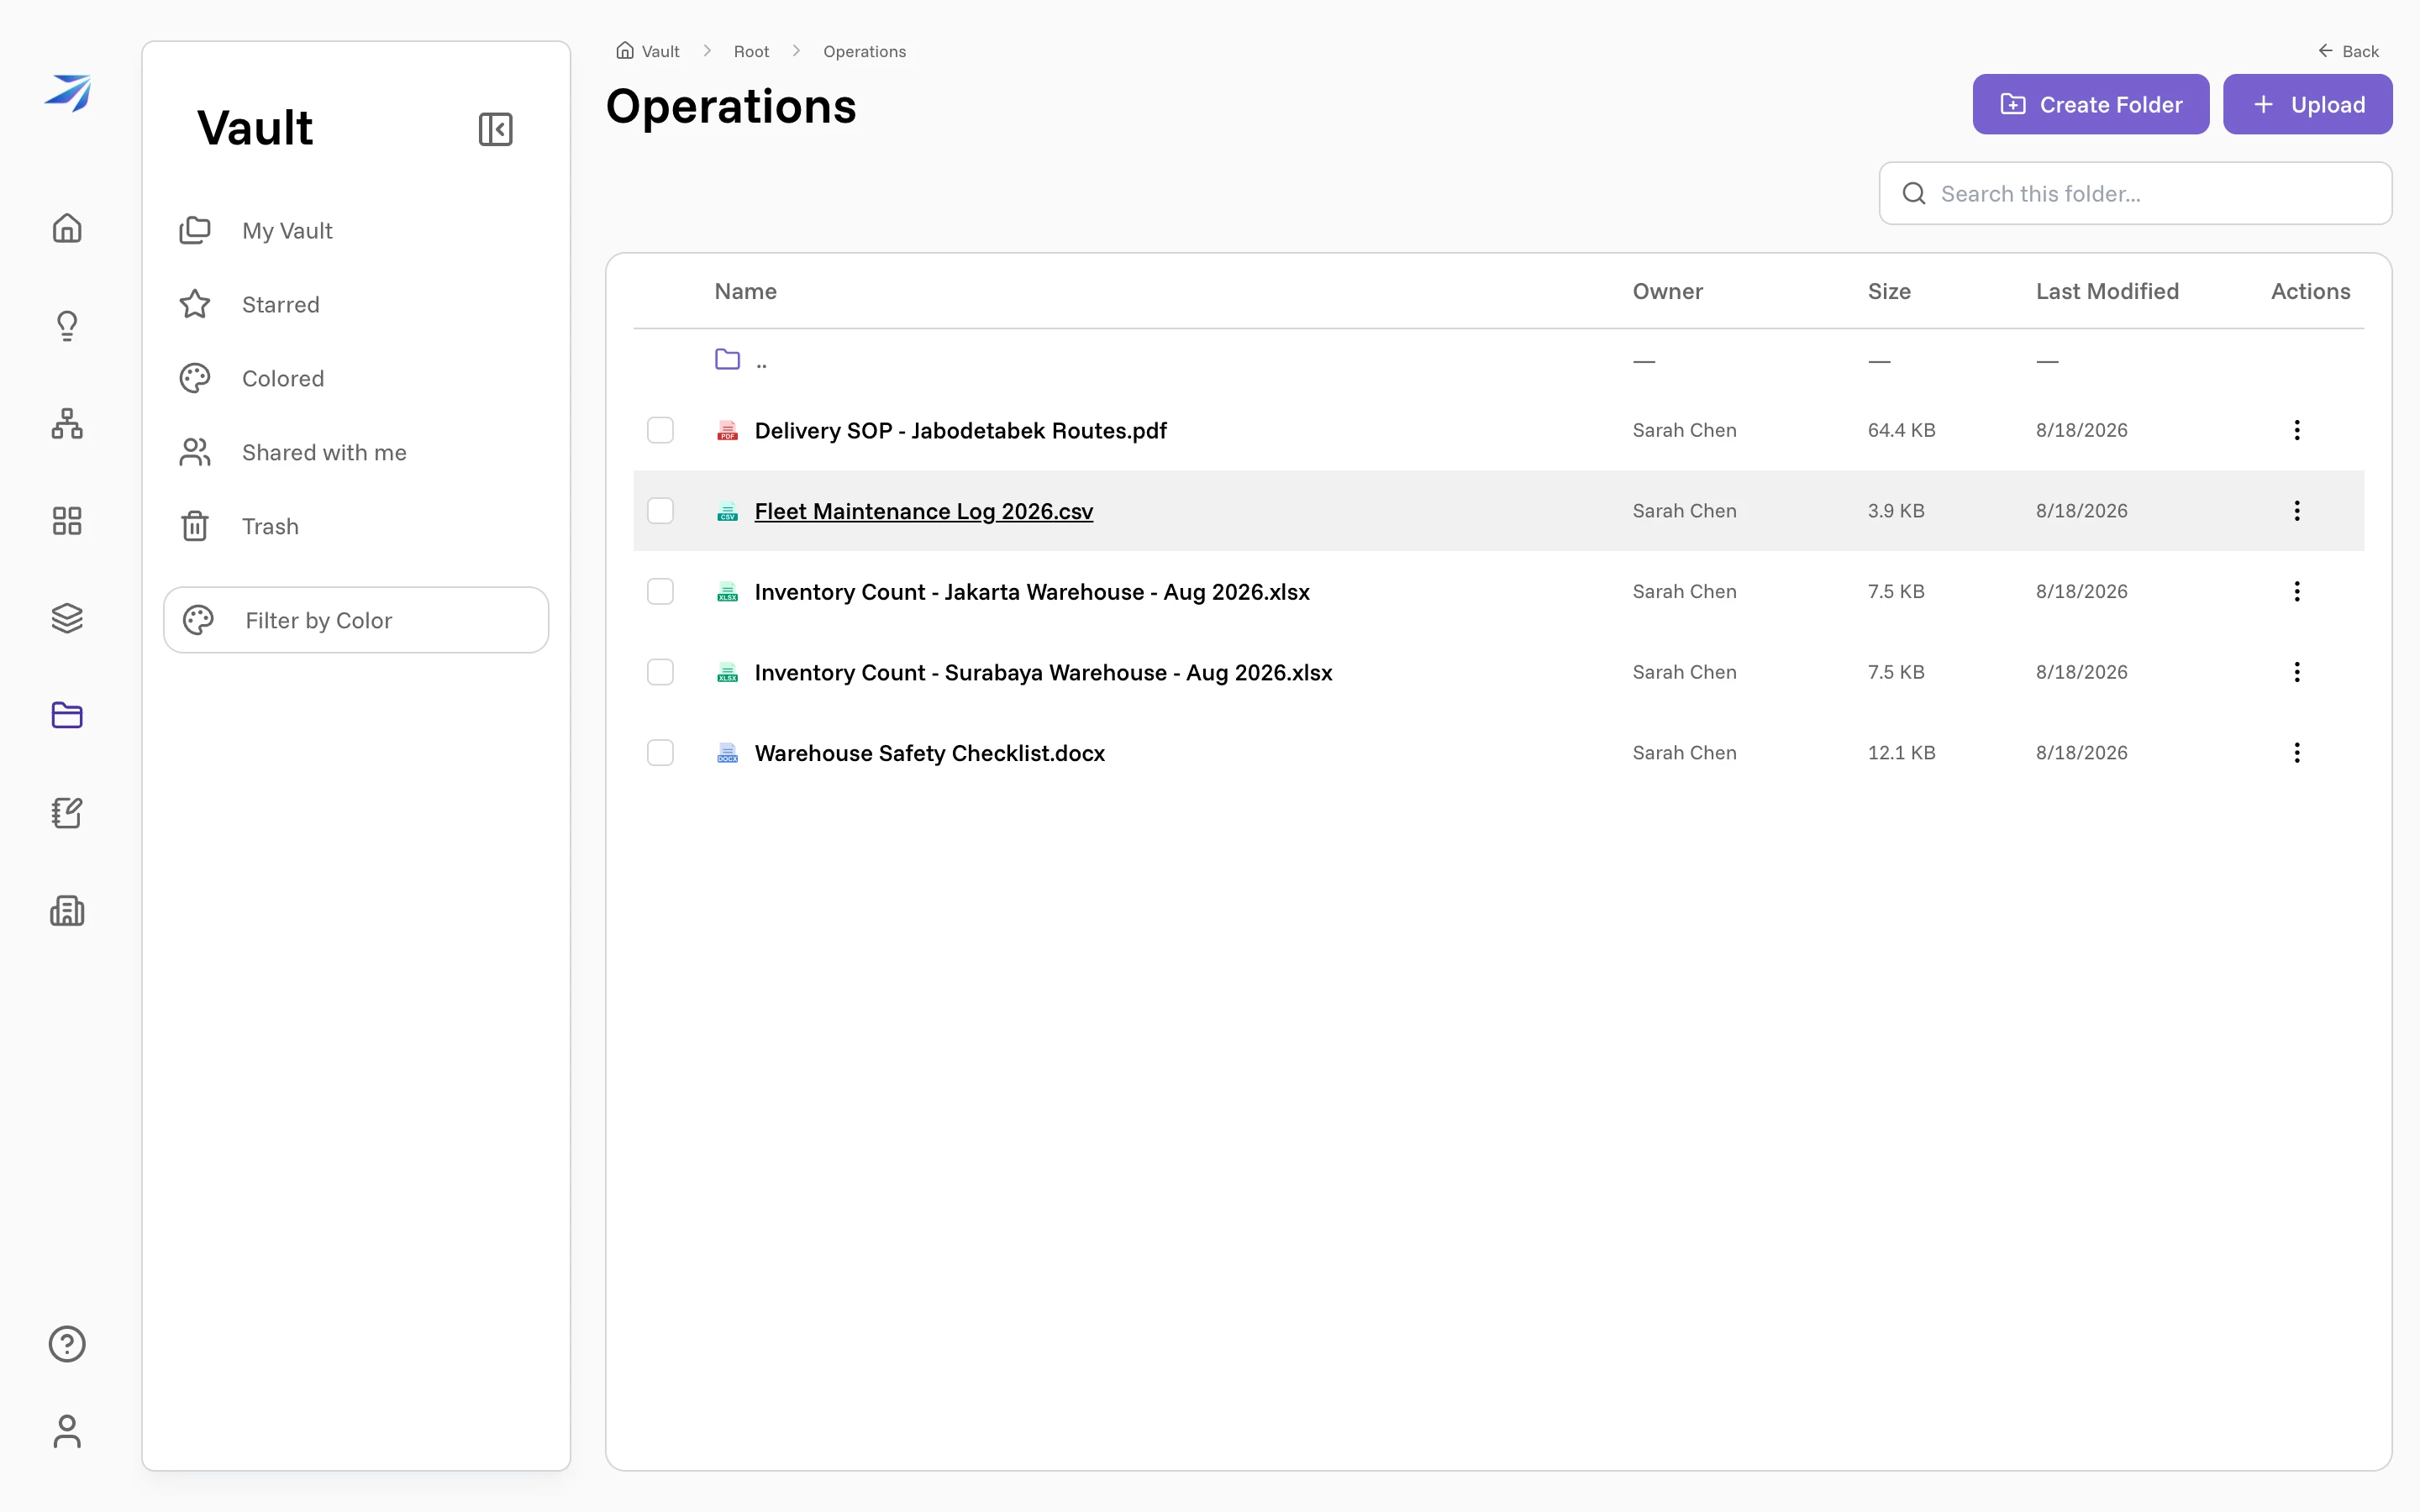
Task: Click the app logo icon
Action: point(67,93)
